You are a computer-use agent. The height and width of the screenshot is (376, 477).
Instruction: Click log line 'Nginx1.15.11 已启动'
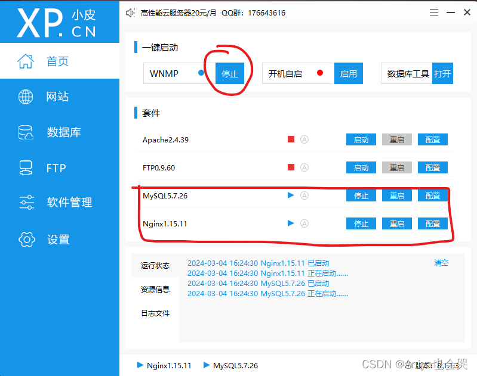coord(258,263)
